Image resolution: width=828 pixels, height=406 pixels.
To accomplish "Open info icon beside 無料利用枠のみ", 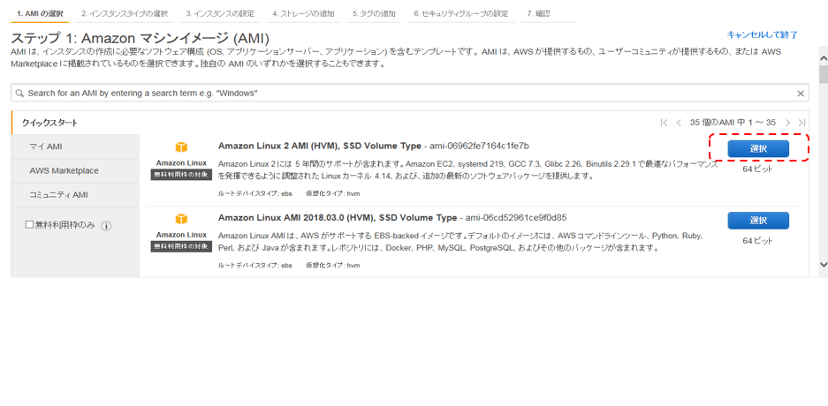I will coord(106,226).
